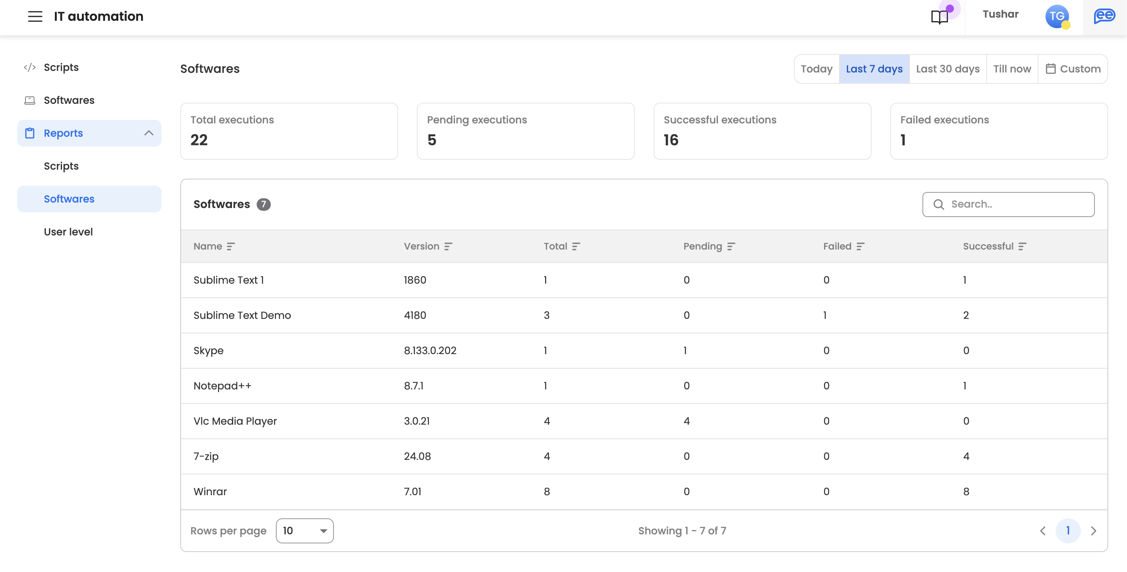Click the Search input field
This screenshot has width=1127, height=572.
pyautogui.click(x=1015, y=204)
